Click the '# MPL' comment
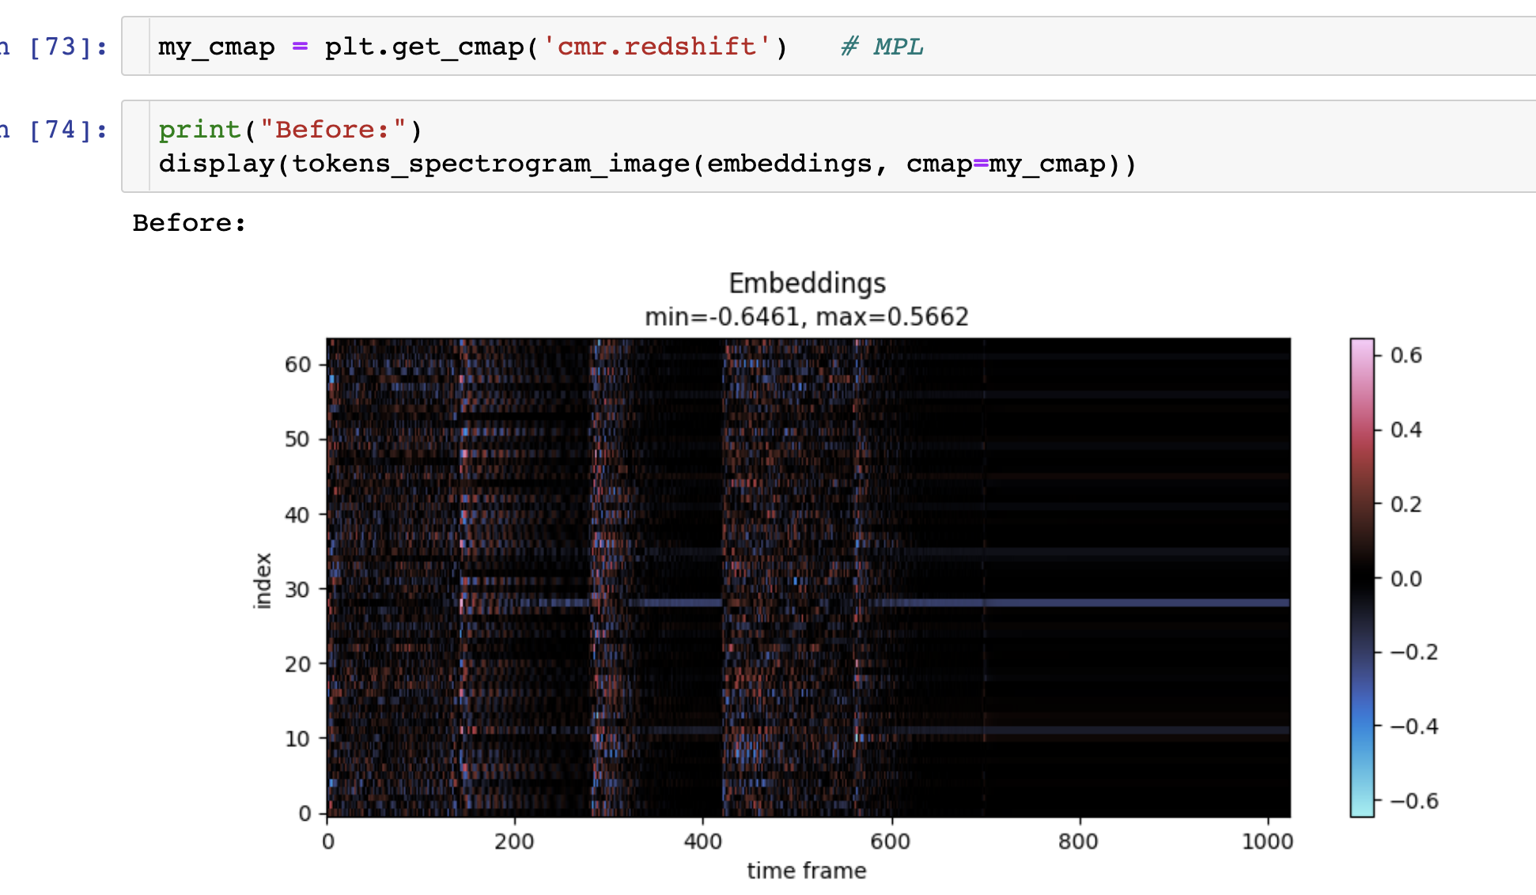The height and width of the screenshot is (895, 1536). (881, 47)
